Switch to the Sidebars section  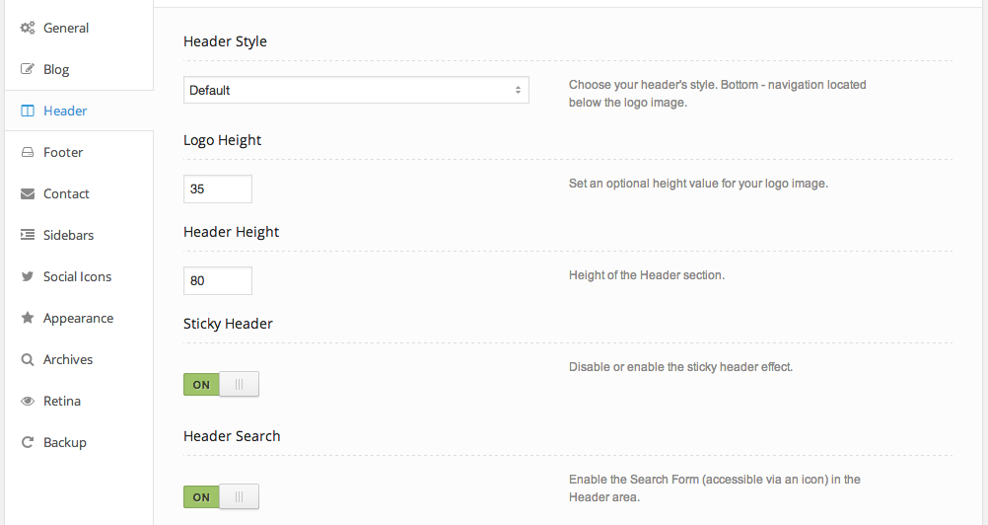click(x=68, y=236)
